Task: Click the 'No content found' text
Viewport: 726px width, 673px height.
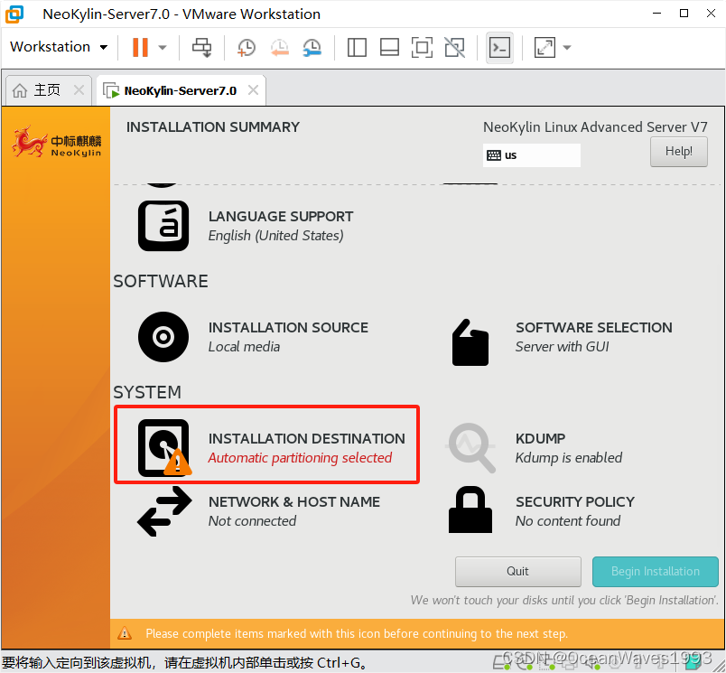Action: click(x=568, y=520)
